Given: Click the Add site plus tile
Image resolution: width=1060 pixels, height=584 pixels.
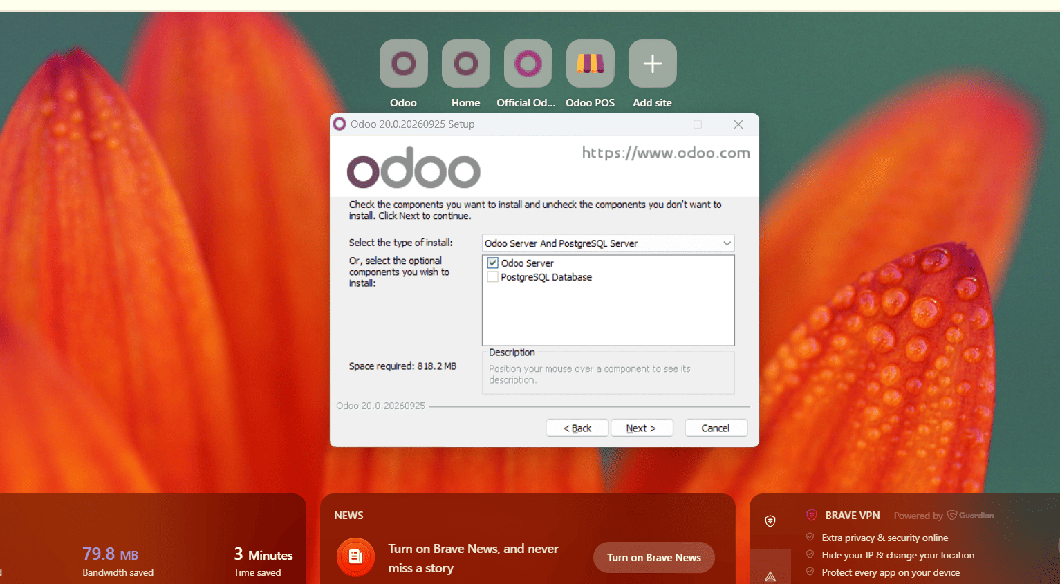Looking at the screenshot, I should (x=653, y=64).
